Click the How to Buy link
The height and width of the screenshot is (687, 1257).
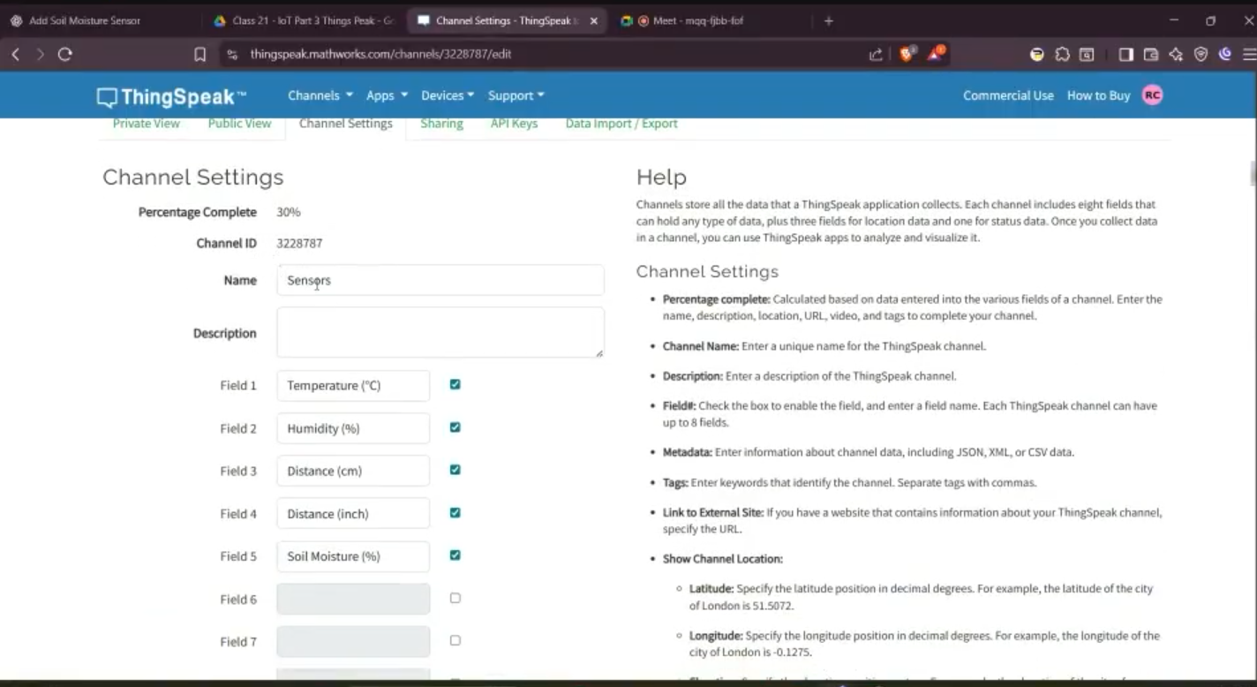[1098, 95]
